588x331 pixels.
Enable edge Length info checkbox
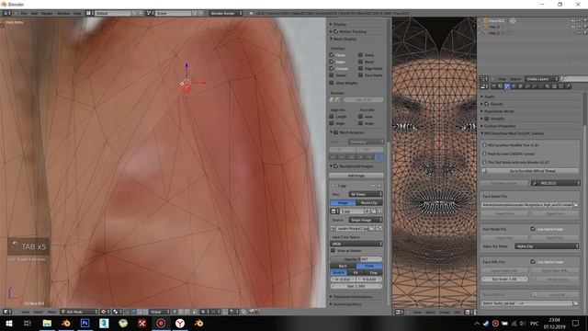click(x=332, y=117)
